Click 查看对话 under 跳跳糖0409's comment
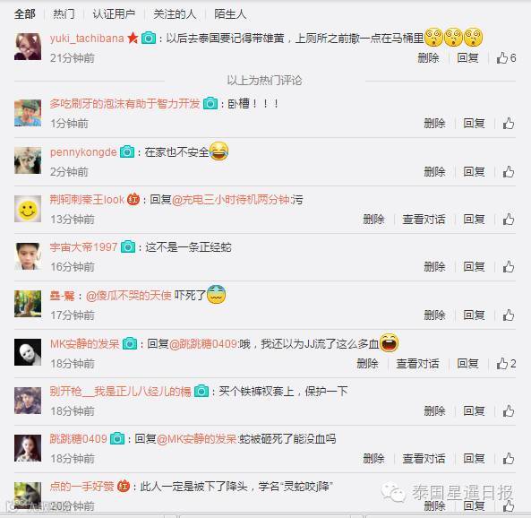 pos(424,458)
